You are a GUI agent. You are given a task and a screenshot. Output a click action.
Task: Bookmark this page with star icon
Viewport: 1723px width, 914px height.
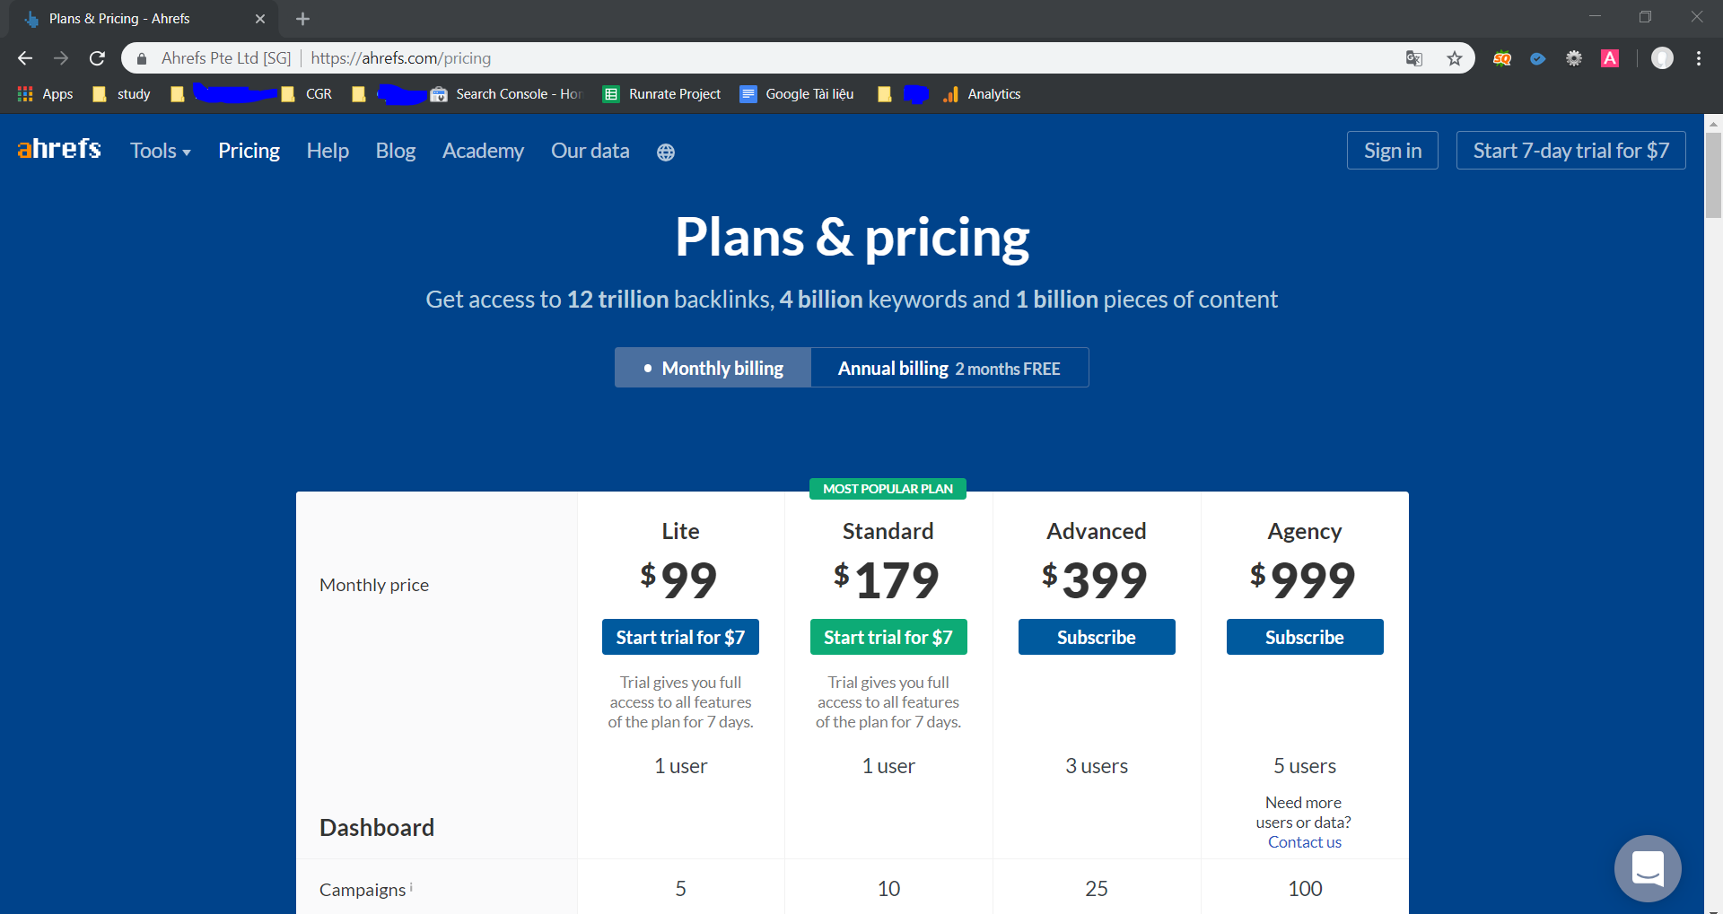tap(1455, 58)
